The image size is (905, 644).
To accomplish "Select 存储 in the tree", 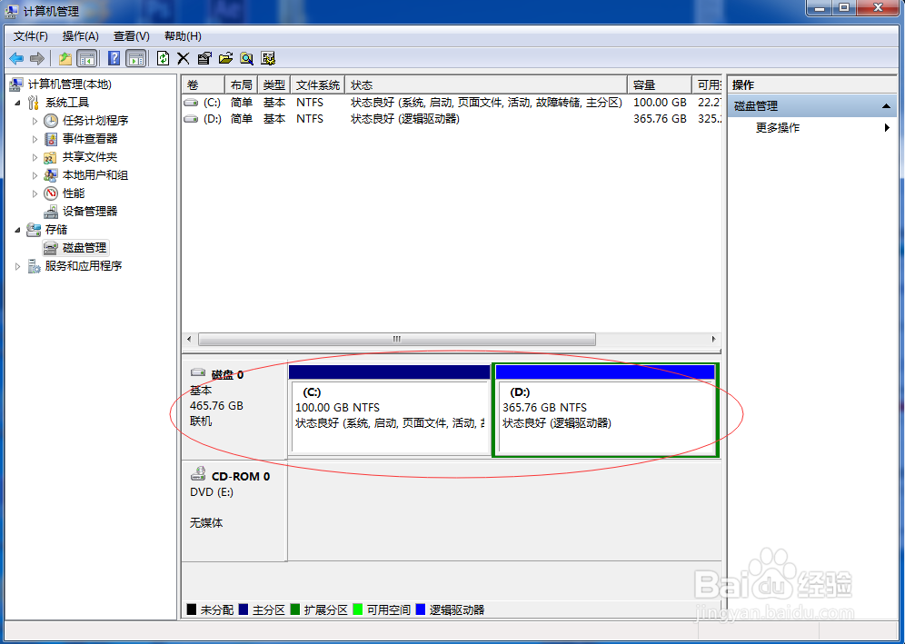I will (x=56, y=230).
